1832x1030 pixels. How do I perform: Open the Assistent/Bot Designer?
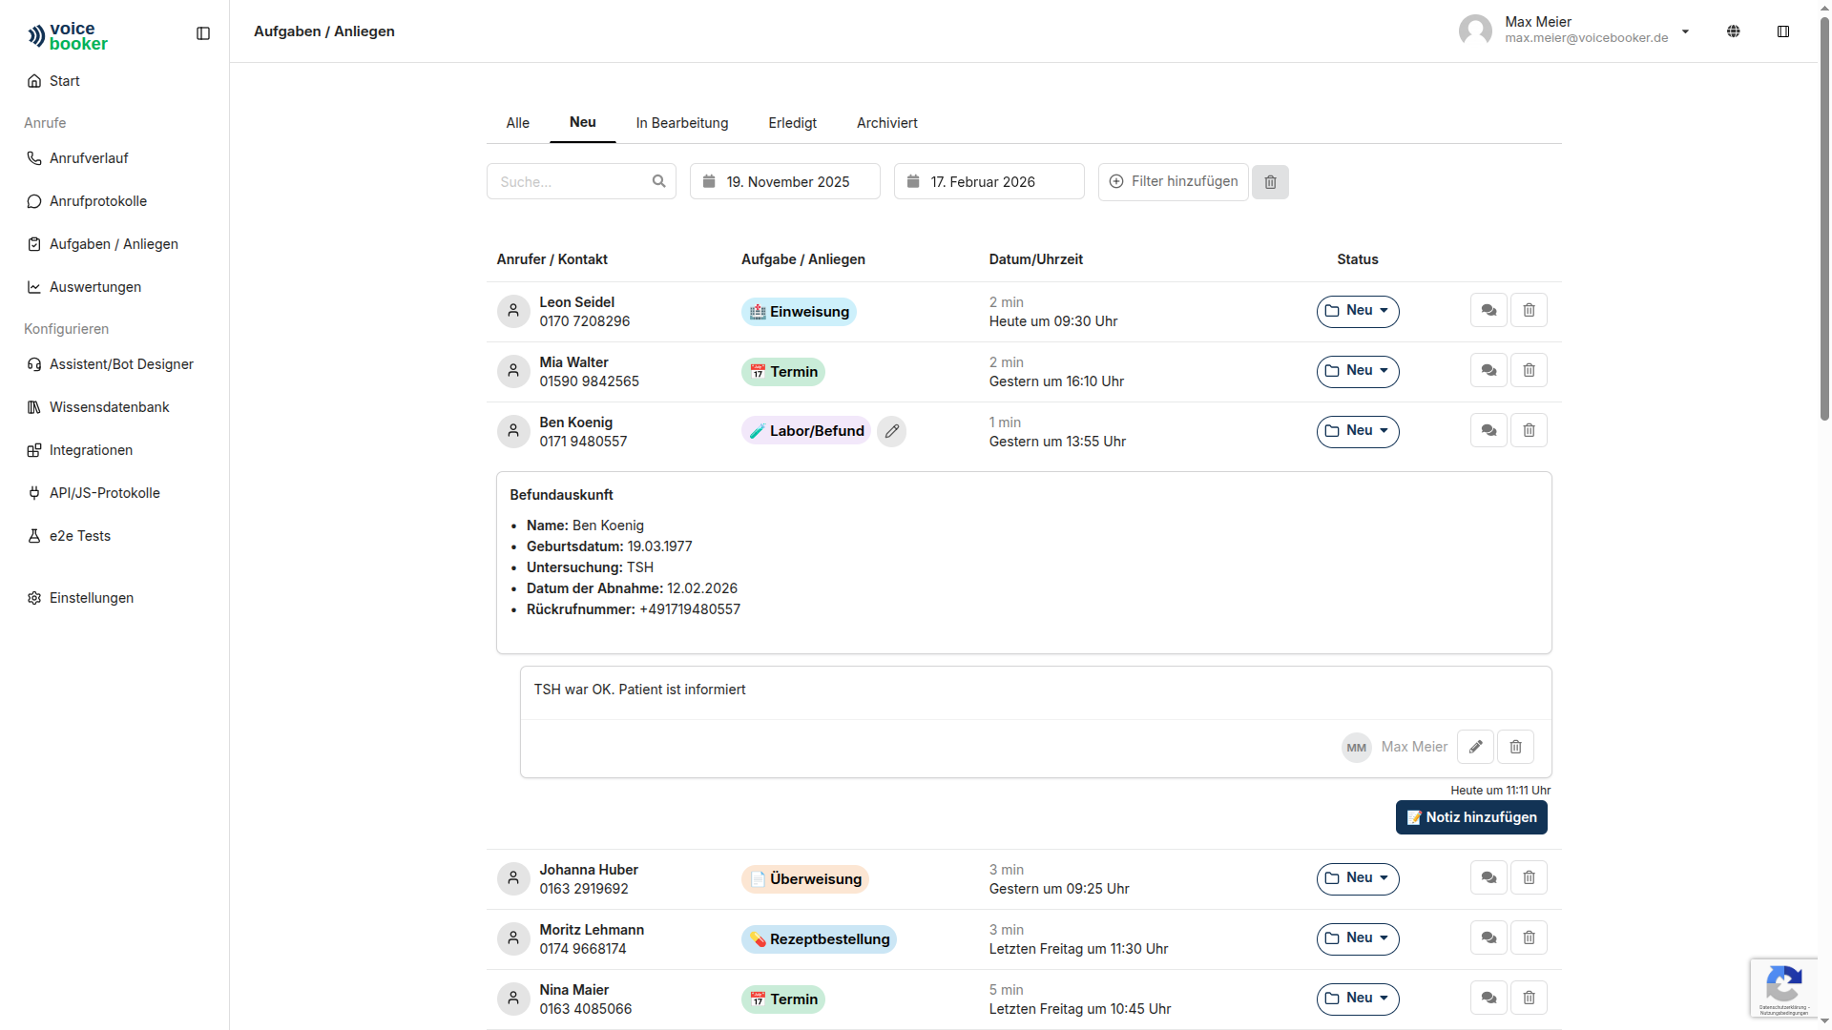121,364
